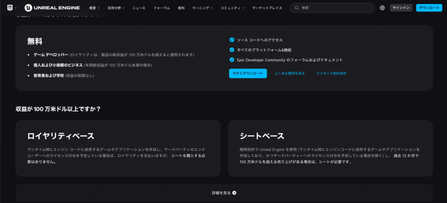Viewport: 447px width, 203px height.
Task: Click the Epic Games logo icon
Action: pyautogui.click(x=10, y=8)
